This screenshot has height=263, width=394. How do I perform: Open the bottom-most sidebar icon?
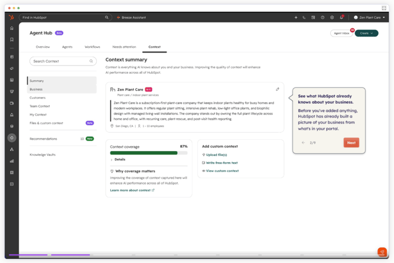pos(12,184)
